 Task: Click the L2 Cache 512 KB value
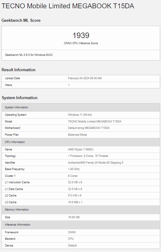[x=74, y=196]
